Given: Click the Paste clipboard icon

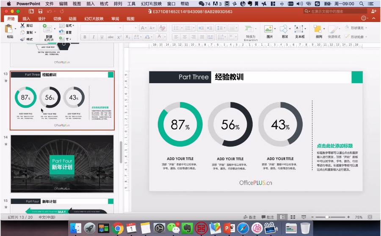Looking at the screenshot, I should coord(9,29).
